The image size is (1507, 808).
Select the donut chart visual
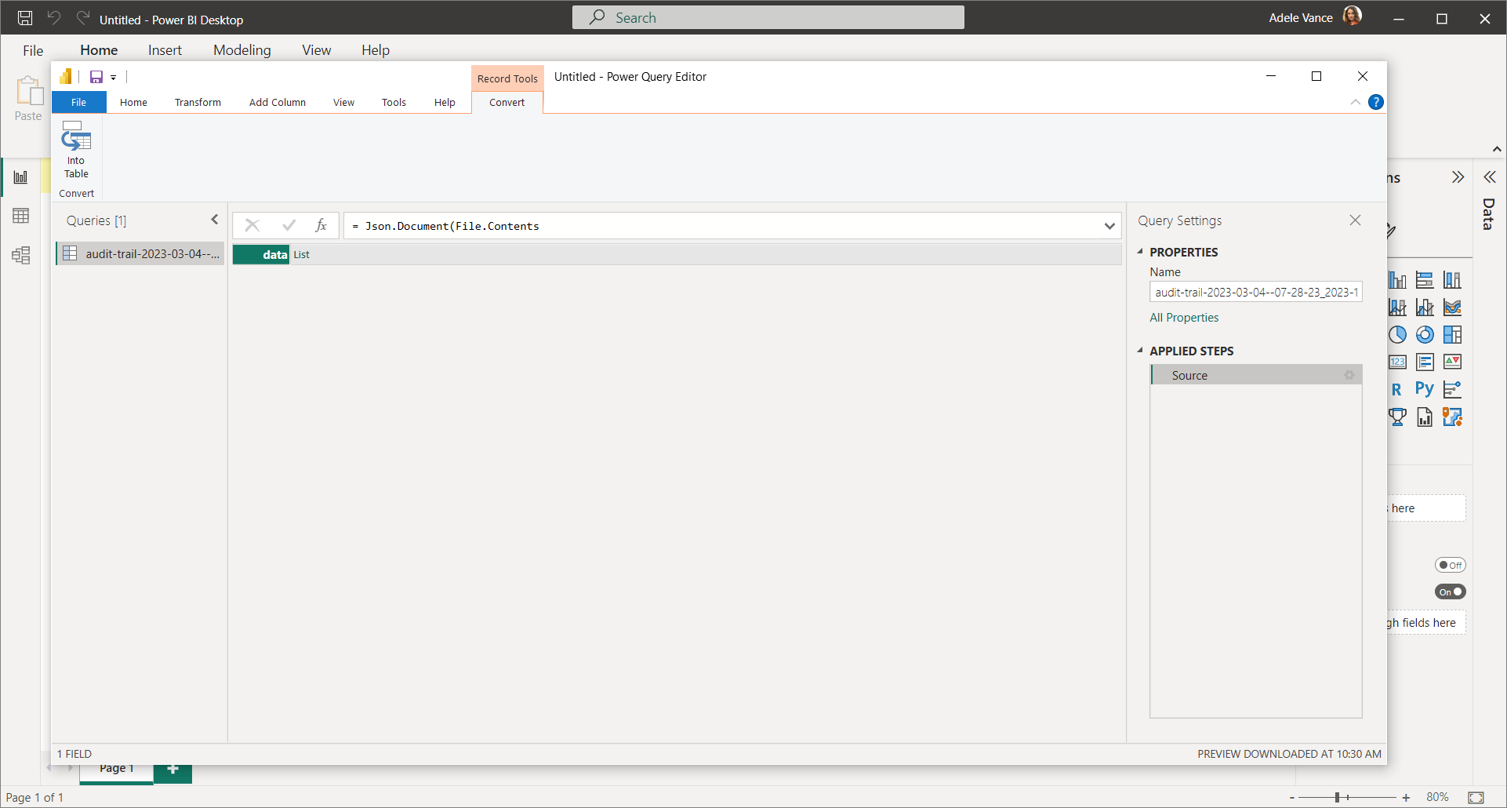pyautogui.click(x=1424, y=335)
